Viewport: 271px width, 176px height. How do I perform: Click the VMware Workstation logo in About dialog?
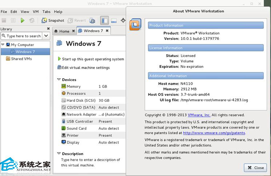tap(135, 24)
